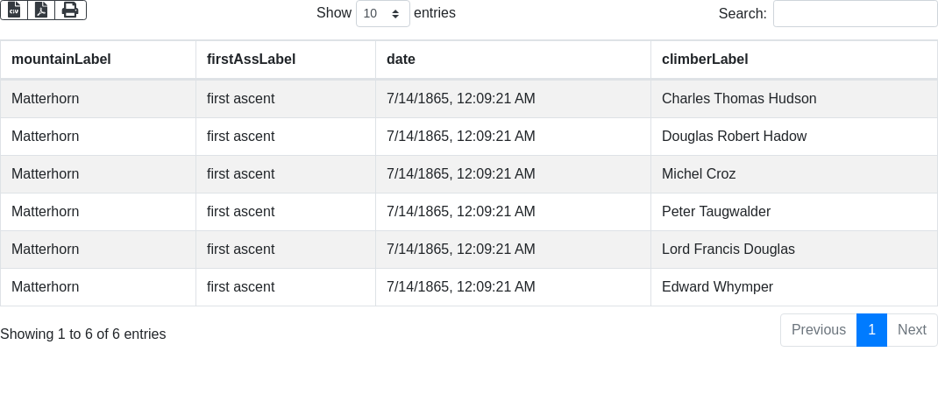938x394 pixels.
Task: Click into the Search field
Action: (855, 13)
